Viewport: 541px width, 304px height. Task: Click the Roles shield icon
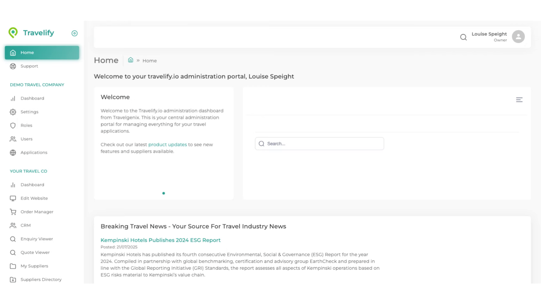(x=13, y=126)
